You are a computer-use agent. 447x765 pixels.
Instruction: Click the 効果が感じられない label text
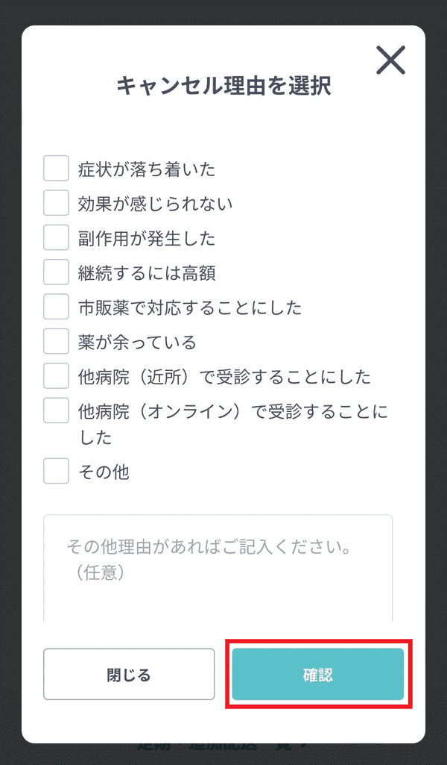tap(155, 204)
